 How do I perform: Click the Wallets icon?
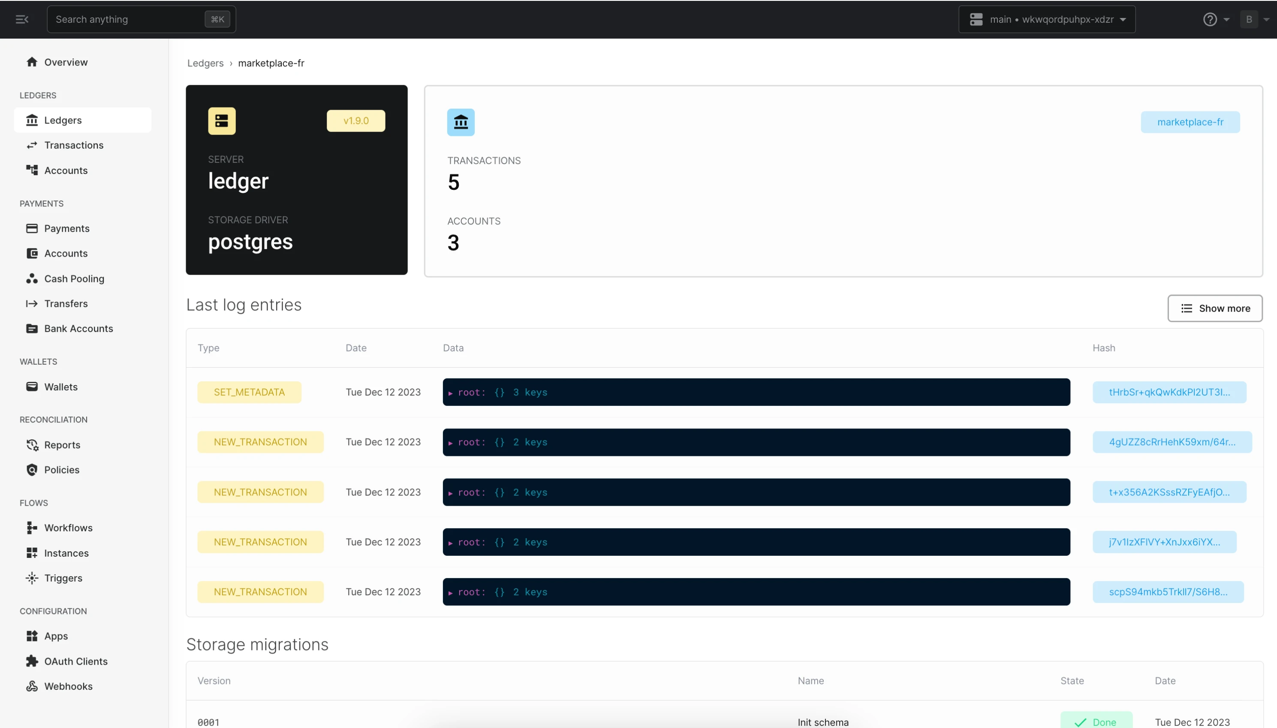coord(32,386)
